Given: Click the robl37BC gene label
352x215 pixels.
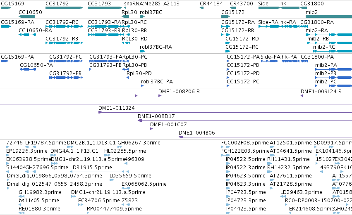Looking at the screenshot, I should point(151,12).
